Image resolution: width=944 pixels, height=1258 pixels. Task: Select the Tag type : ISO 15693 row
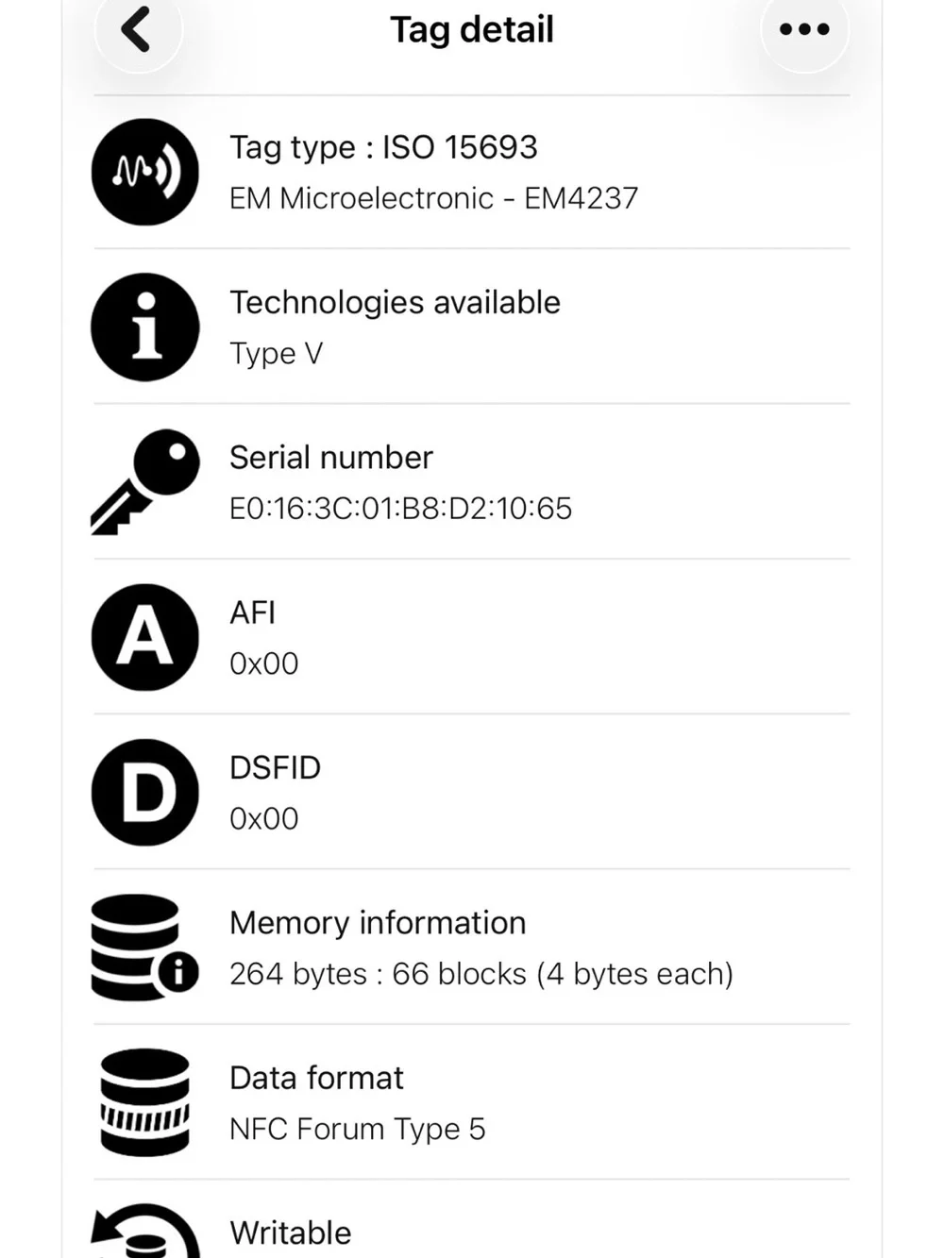click(x=472, y=172)
